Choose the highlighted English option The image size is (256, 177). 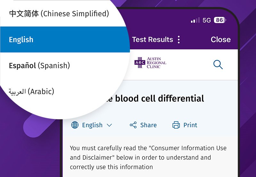(x=21, y=39)
